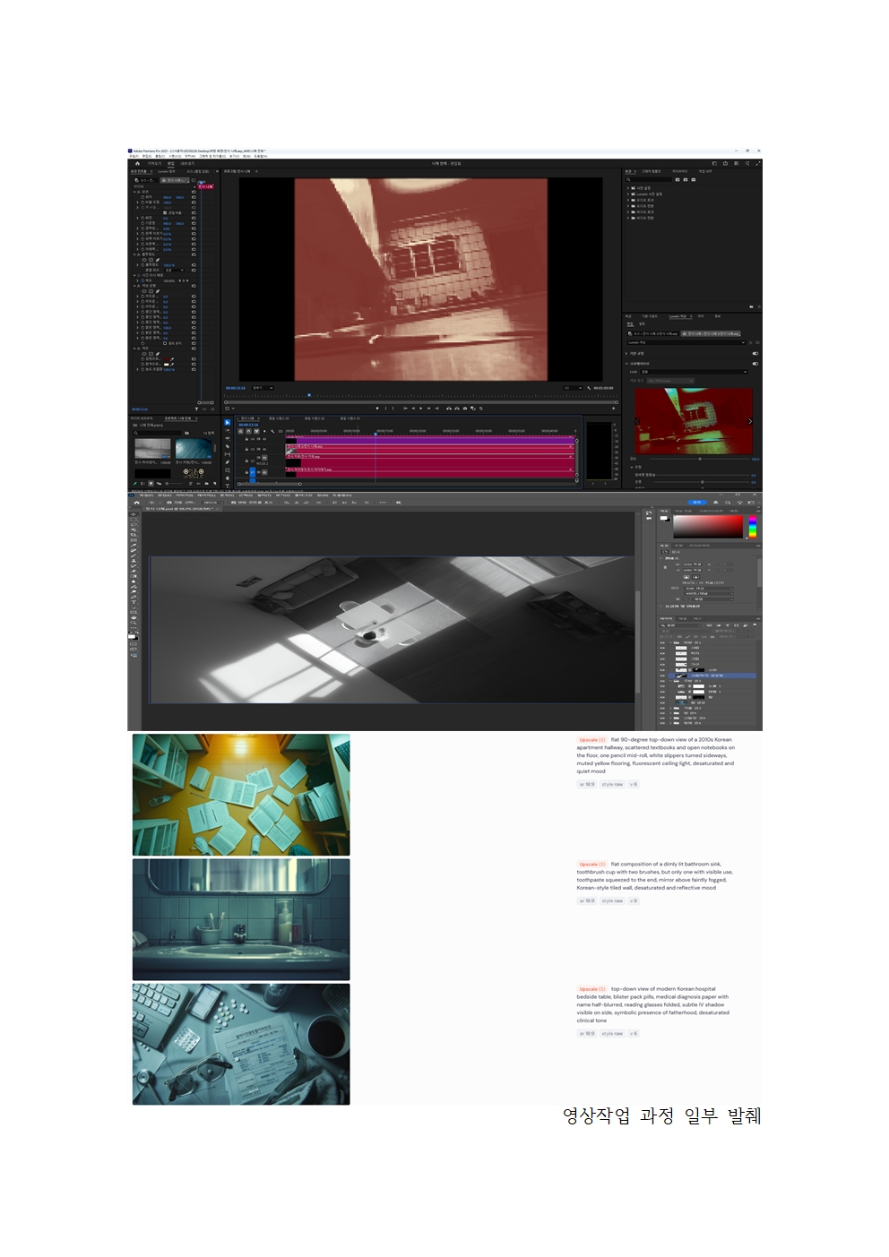Open Photoshop Home icon in options bar
Screen dimensions: 889x1257
coord(136,503)
